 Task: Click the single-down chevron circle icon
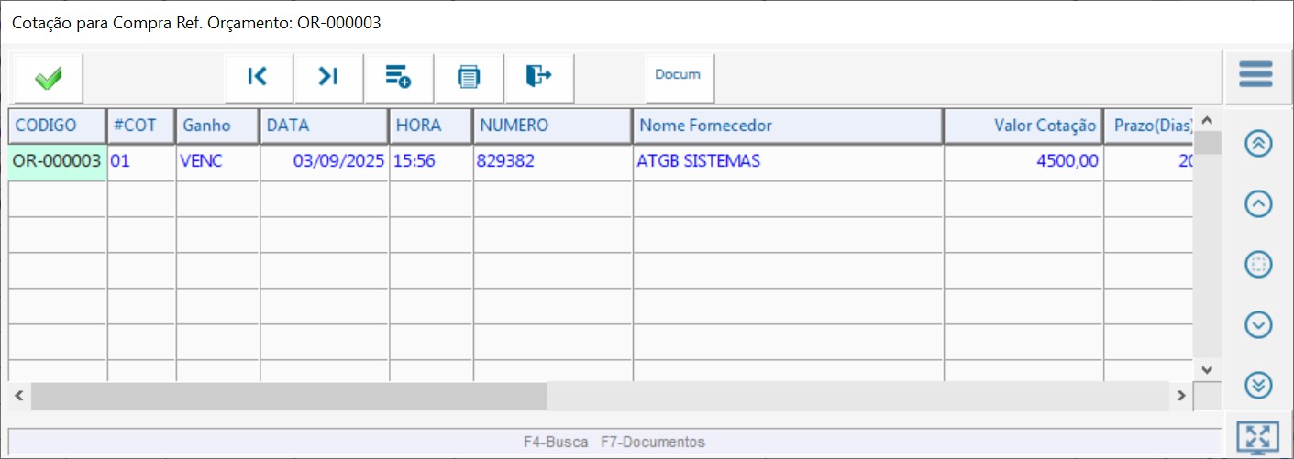click(1258, 324)
